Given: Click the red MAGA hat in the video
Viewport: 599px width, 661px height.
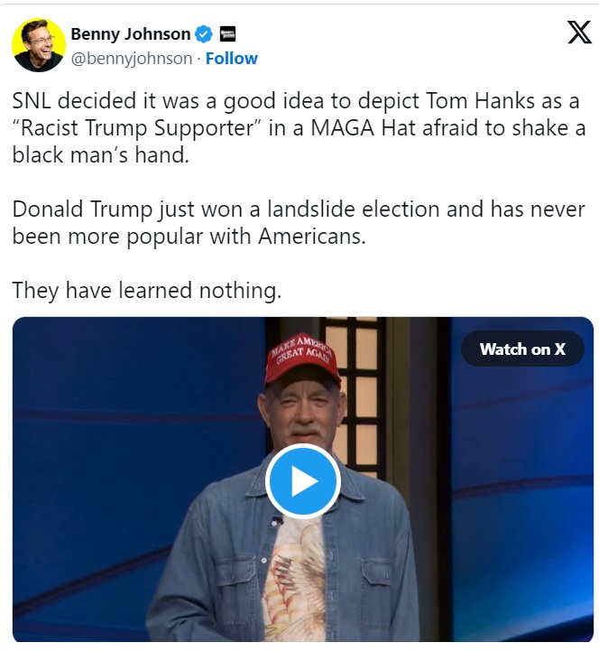Looking at the screenshot, I should click(300, 357).
